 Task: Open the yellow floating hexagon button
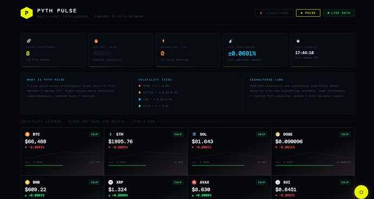(x=362, y=192)
